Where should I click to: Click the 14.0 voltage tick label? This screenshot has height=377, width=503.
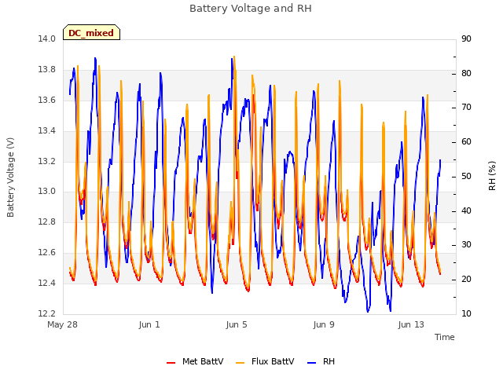(46, 38)
